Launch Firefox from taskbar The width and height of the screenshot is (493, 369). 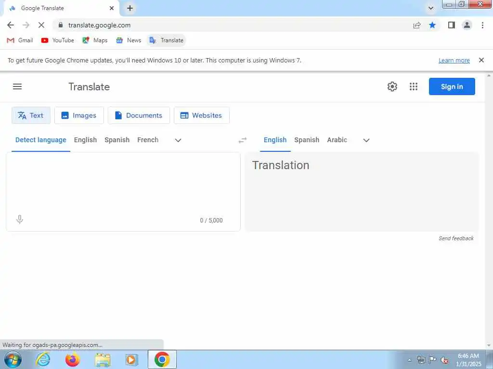pyautogui.click(x=72, y=359)
